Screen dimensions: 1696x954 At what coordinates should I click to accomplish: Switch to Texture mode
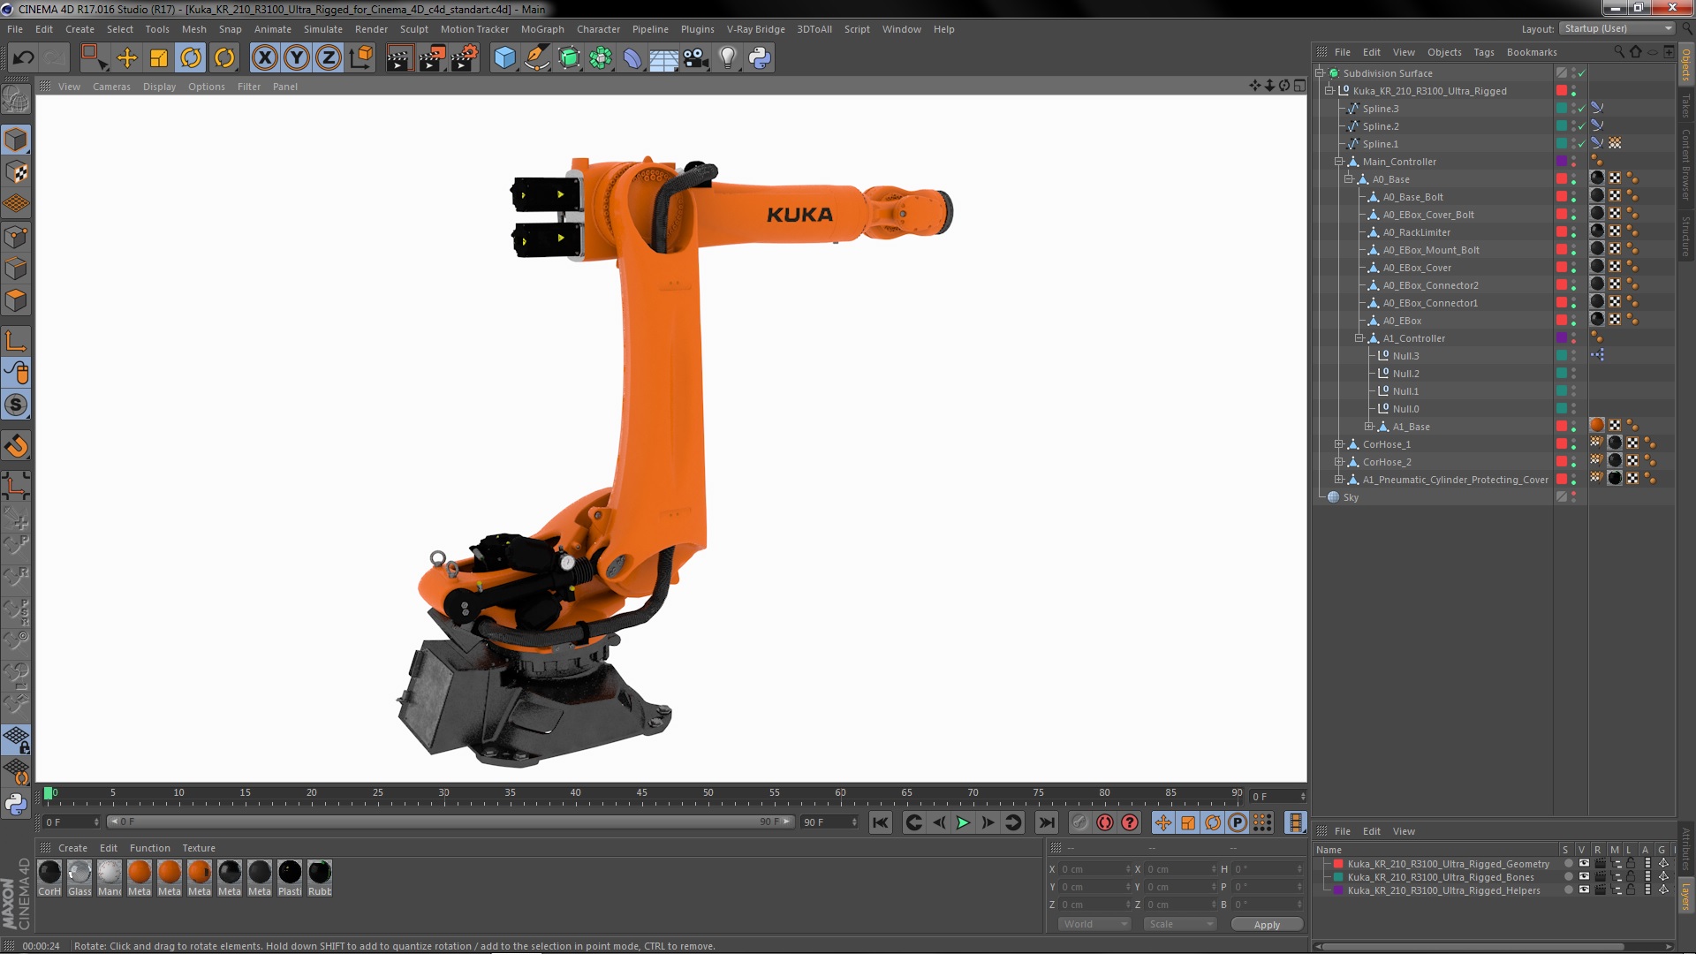tap(16, 172)
